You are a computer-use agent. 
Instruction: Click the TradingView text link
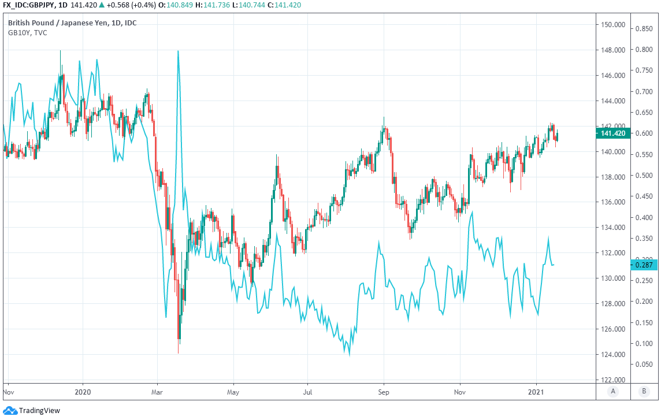click(39, 411)
